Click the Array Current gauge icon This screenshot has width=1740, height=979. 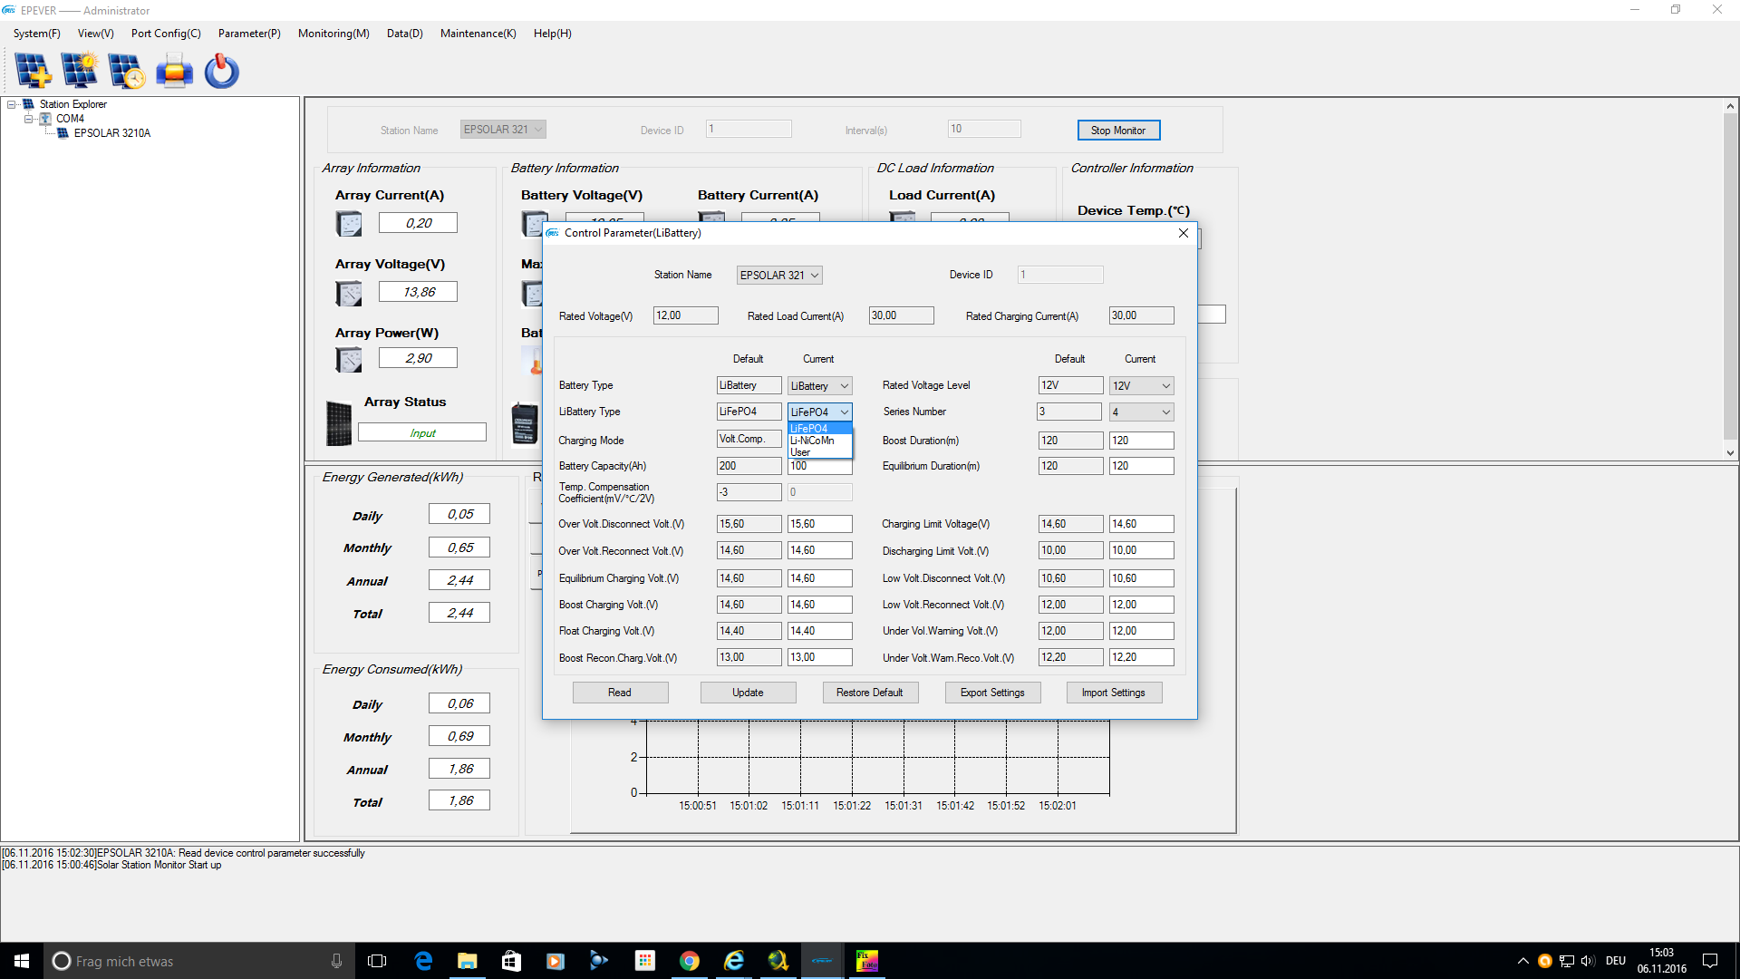[x=349, y=223]
